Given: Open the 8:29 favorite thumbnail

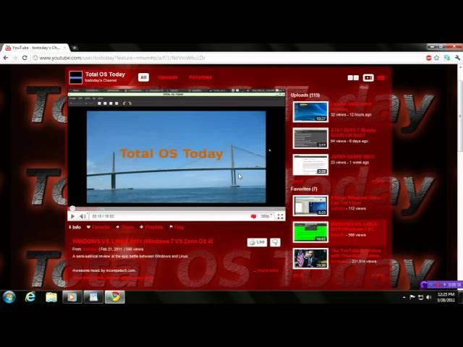Looking at the screenshot, I should tap(310, 205).
